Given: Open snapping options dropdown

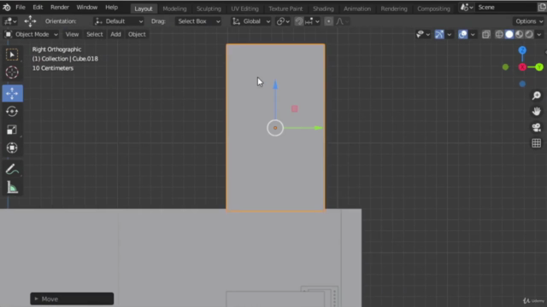Looking at the screenshot, I should [x=312, y=21].
